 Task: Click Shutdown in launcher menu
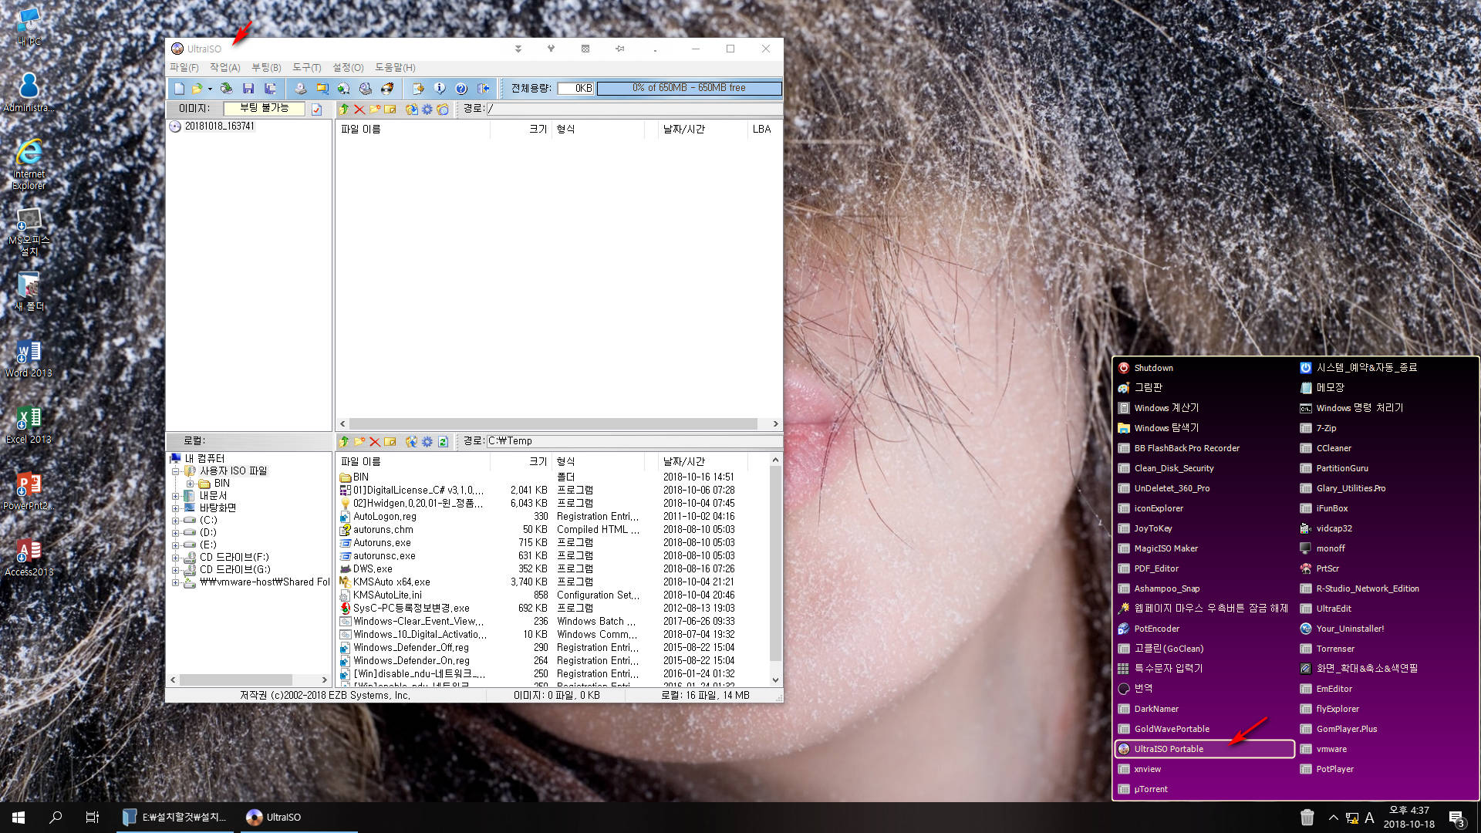[1153, 368]
